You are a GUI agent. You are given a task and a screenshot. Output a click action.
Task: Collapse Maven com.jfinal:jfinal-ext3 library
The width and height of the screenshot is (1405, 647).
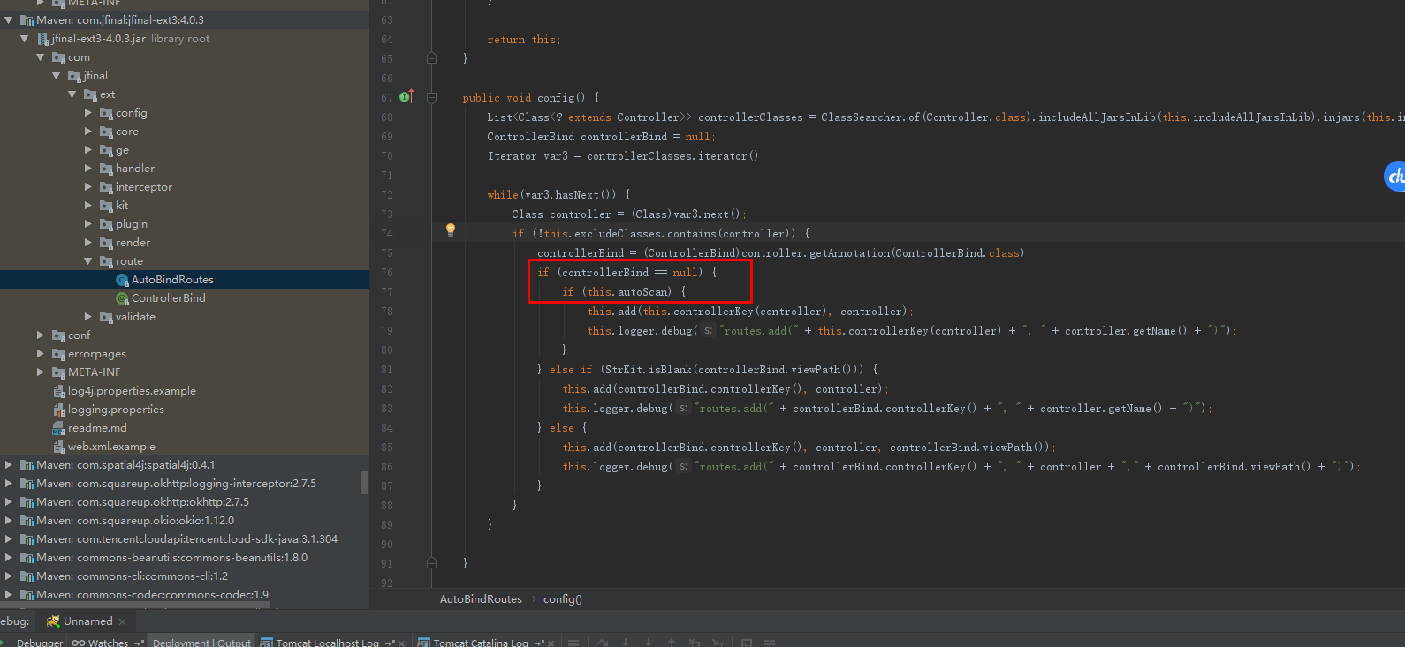pos(9,20)
